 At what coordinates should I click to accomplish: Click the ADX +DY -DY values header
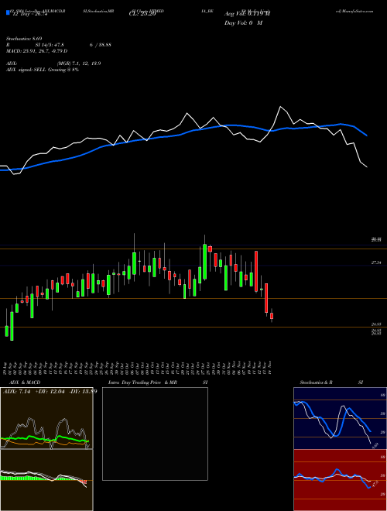tap(50, 391)
